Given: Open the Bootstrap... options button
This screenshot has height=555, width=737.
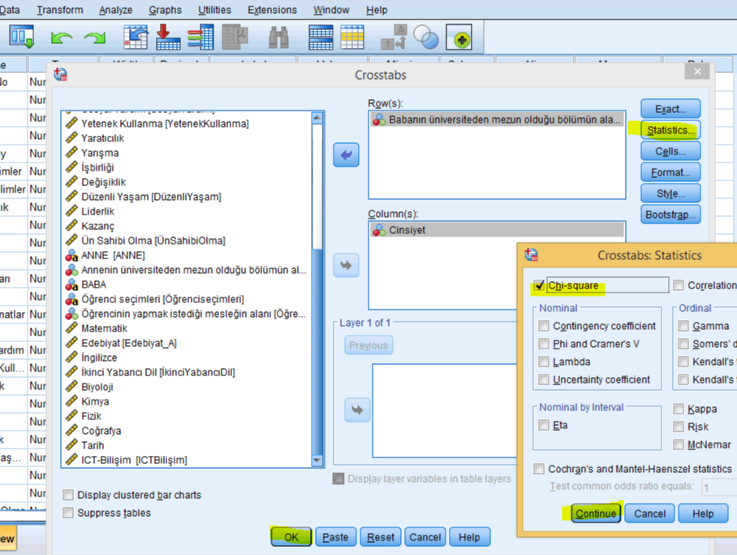Looking at the screenshot, I should pyautogui.click(x=670, y=215).
